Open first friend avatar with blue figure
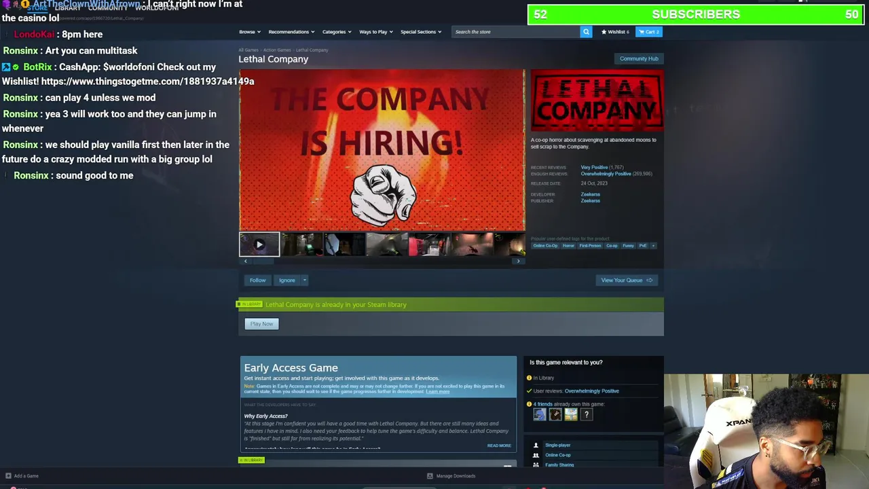This screenshot has height=489, width=869. 540,414
